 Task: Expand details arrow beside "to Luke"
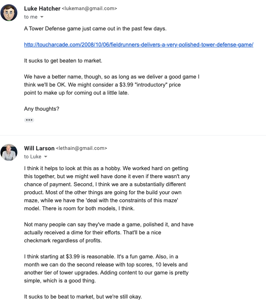46,157
